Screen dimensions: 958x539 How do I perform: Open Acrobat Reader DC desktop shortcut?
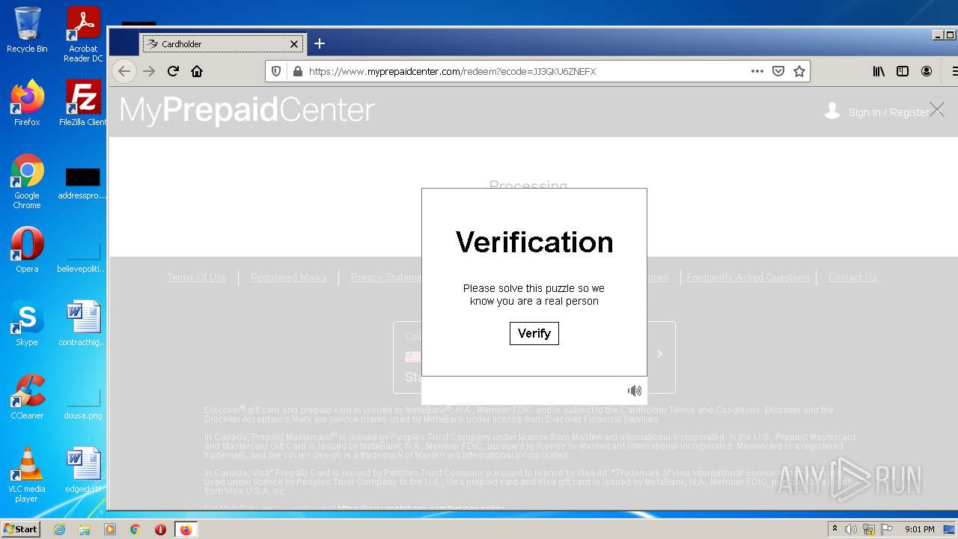point(83,34)
